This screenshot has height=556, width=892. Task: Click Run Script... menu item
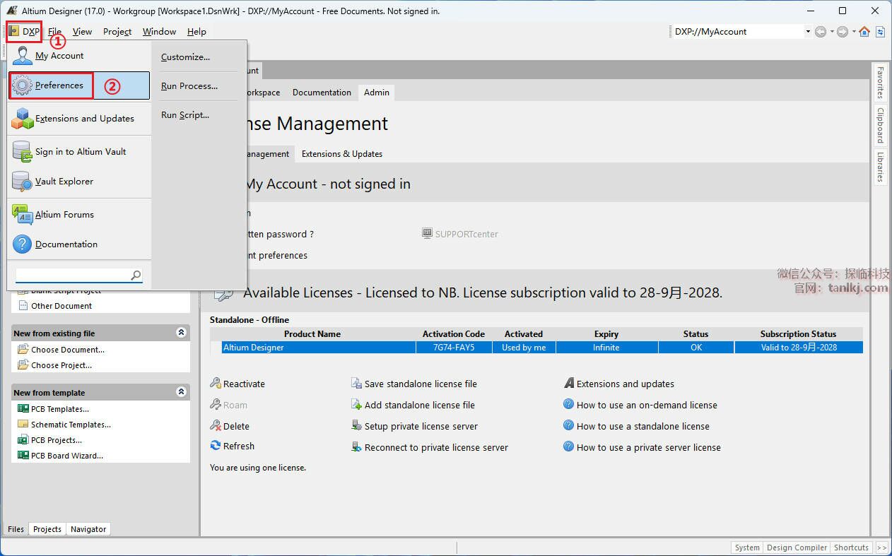pyautogui.click(x=185, y=115)
